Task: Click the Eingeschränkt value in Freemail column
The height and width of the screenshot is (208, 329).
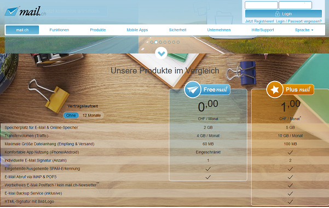Action: tap(208, 152)
